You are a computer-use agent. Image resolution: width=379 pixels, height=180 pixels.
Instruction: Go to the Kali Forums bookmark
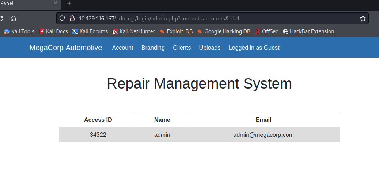coord(90,31)
